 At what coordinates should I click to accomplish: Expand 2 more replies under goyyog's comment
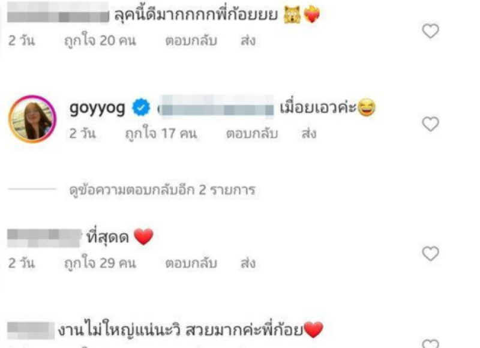(162, 190)
